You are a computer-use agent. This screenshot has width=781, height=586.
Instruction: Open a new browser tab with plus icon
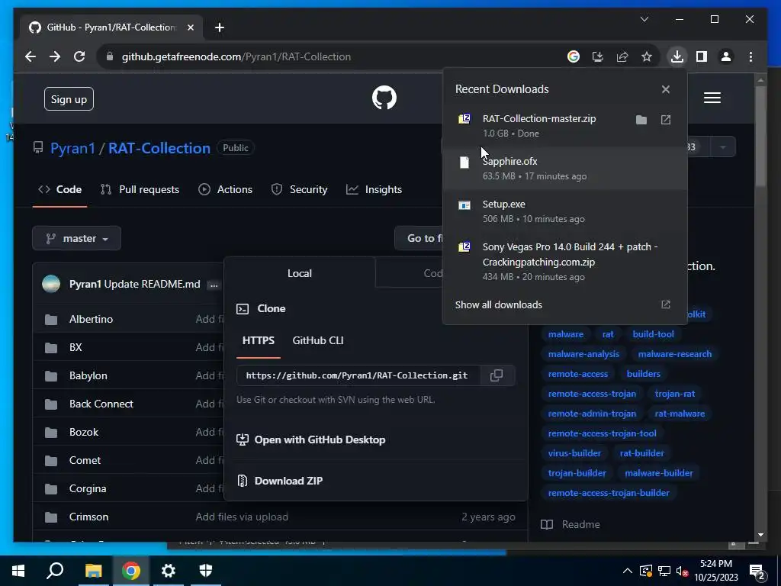[220, 27]
